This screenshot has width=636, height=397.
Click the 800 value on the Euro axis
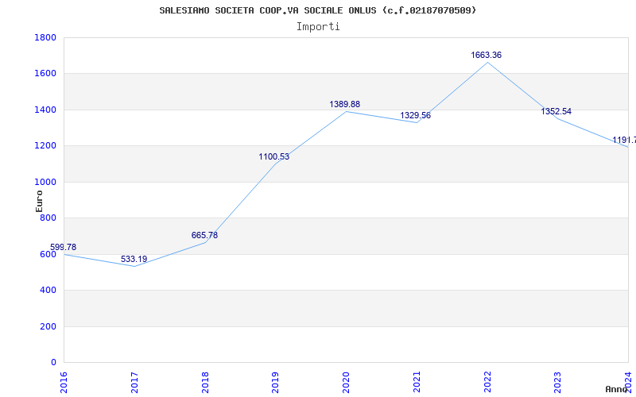(48, 218)
